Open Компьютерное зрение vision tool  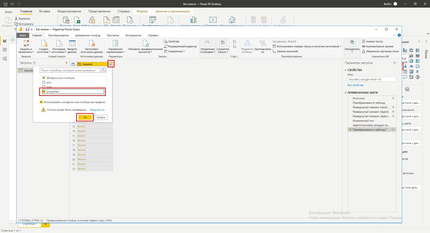coord(378,46)
